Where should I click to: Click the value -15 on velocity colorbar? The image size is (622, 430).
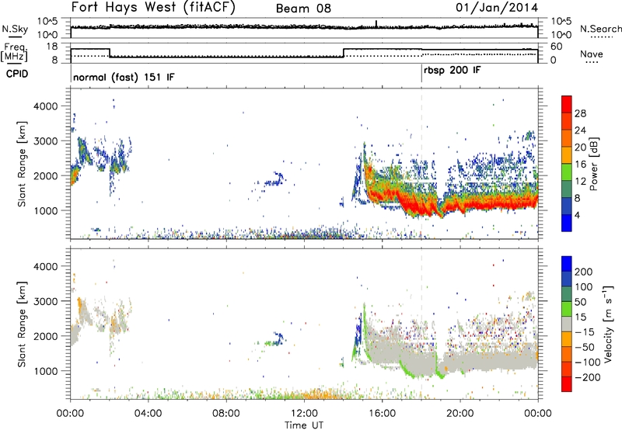(x=585, y=331)
